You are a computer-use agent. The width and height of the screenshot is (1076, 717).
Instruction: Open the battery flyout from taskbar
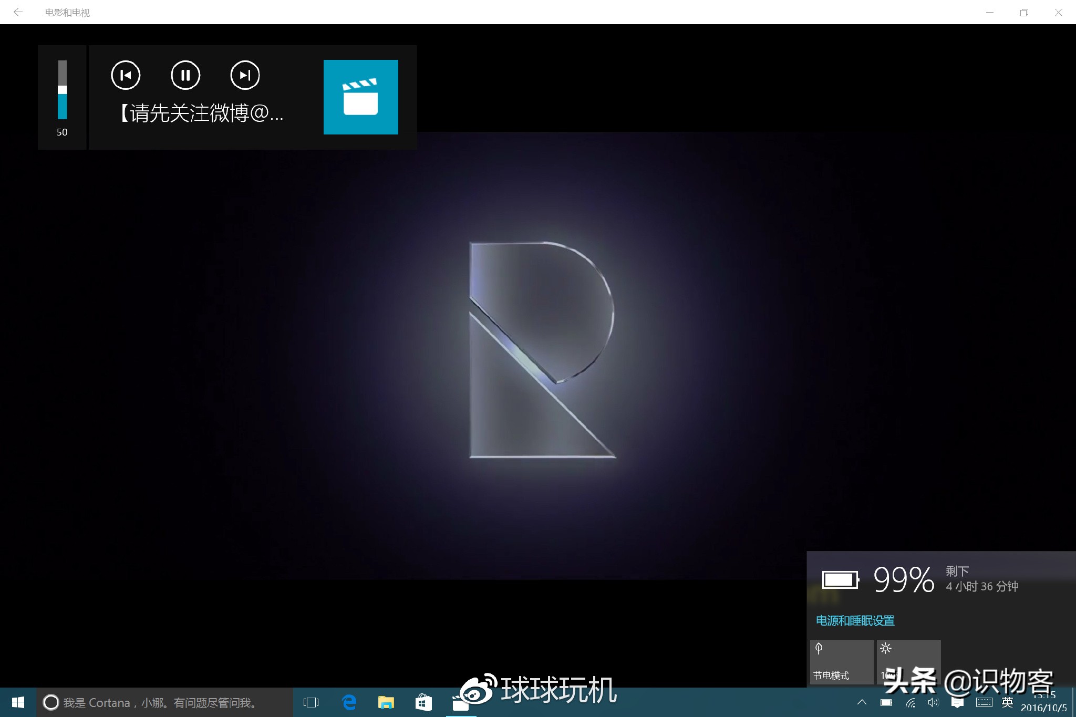click(886, 702)
